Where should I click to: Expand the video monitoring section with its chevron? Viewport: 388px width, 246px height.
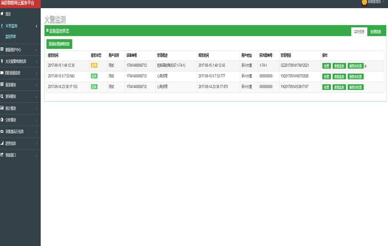pos(36,73)
